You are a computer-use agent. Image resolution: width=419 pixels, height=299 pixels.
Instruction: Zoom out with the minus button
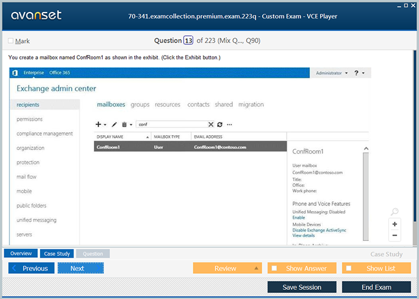[394, 235]
